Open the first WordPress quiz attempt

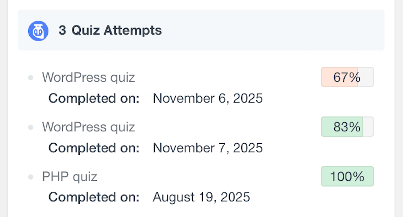click(x=88, y=77)
